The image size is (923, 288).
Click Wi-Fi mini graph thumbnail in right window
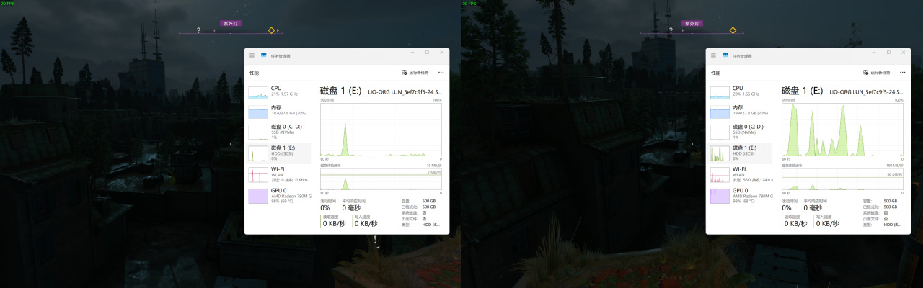tap(719, 175)
